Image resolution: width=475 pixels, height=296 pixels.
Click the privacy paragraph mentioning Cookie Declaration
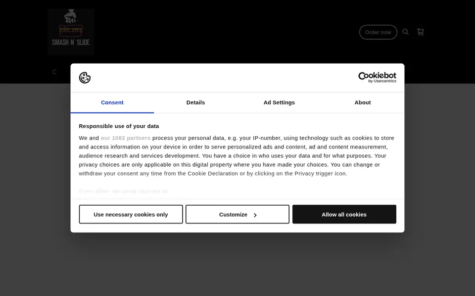237,155
